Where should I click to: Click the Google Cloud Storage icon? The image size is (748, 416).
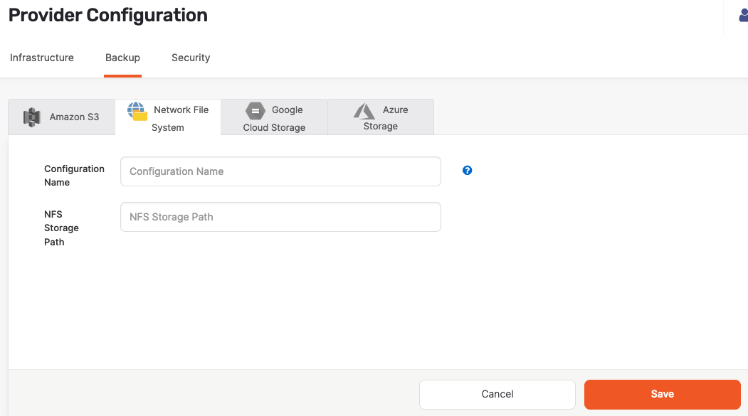click(255, 111)
